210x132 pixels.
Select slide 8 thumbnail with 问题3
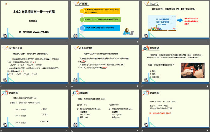(x=105, y=109)
